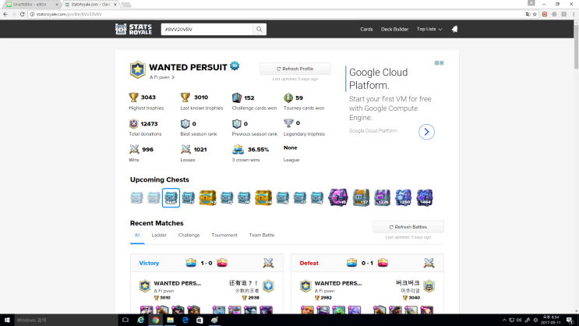Click the Windows search box
The width and height of the screenshot is (579, 326).
click(65, 320)
